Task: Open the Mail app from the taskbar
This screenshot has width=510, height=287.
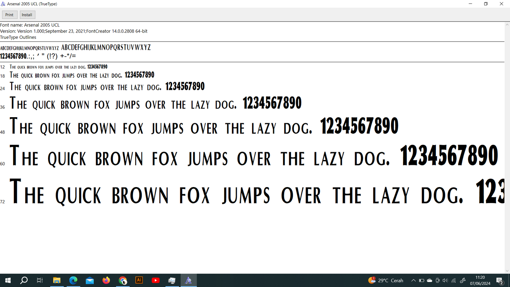Action: pyautogui.click(x=90, y=280)
